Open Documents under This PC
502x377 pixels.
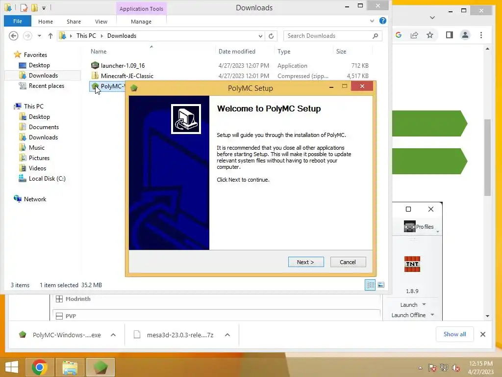point(44,127)
